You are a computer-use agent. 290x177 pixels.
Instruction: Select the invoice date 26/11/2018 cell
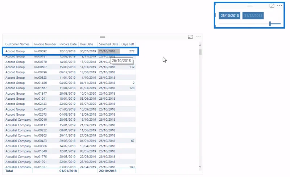coord(67,135)
